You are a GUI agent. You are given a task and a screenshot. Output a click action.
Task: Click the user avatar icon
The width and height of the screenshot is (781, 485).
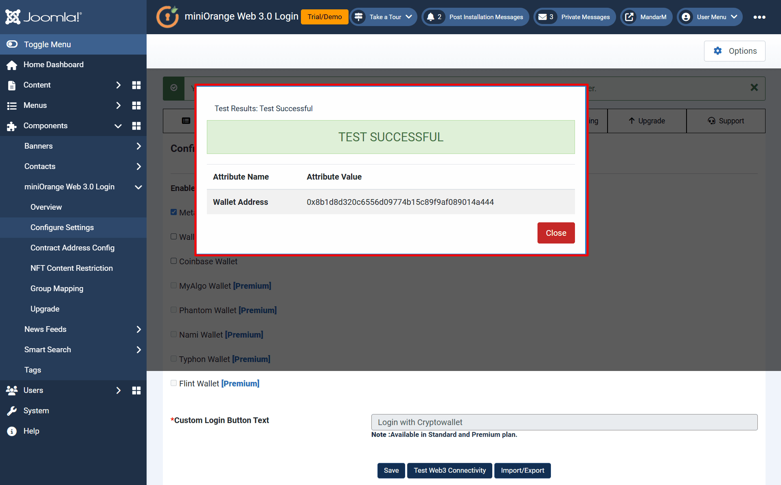pos(686,17)
